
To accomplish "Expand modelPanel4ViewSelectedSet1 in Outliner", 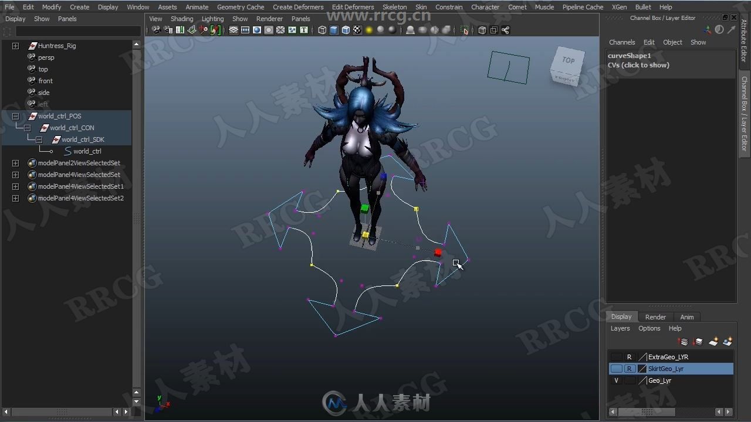I will pyautogui.click(x=15, y=186).
